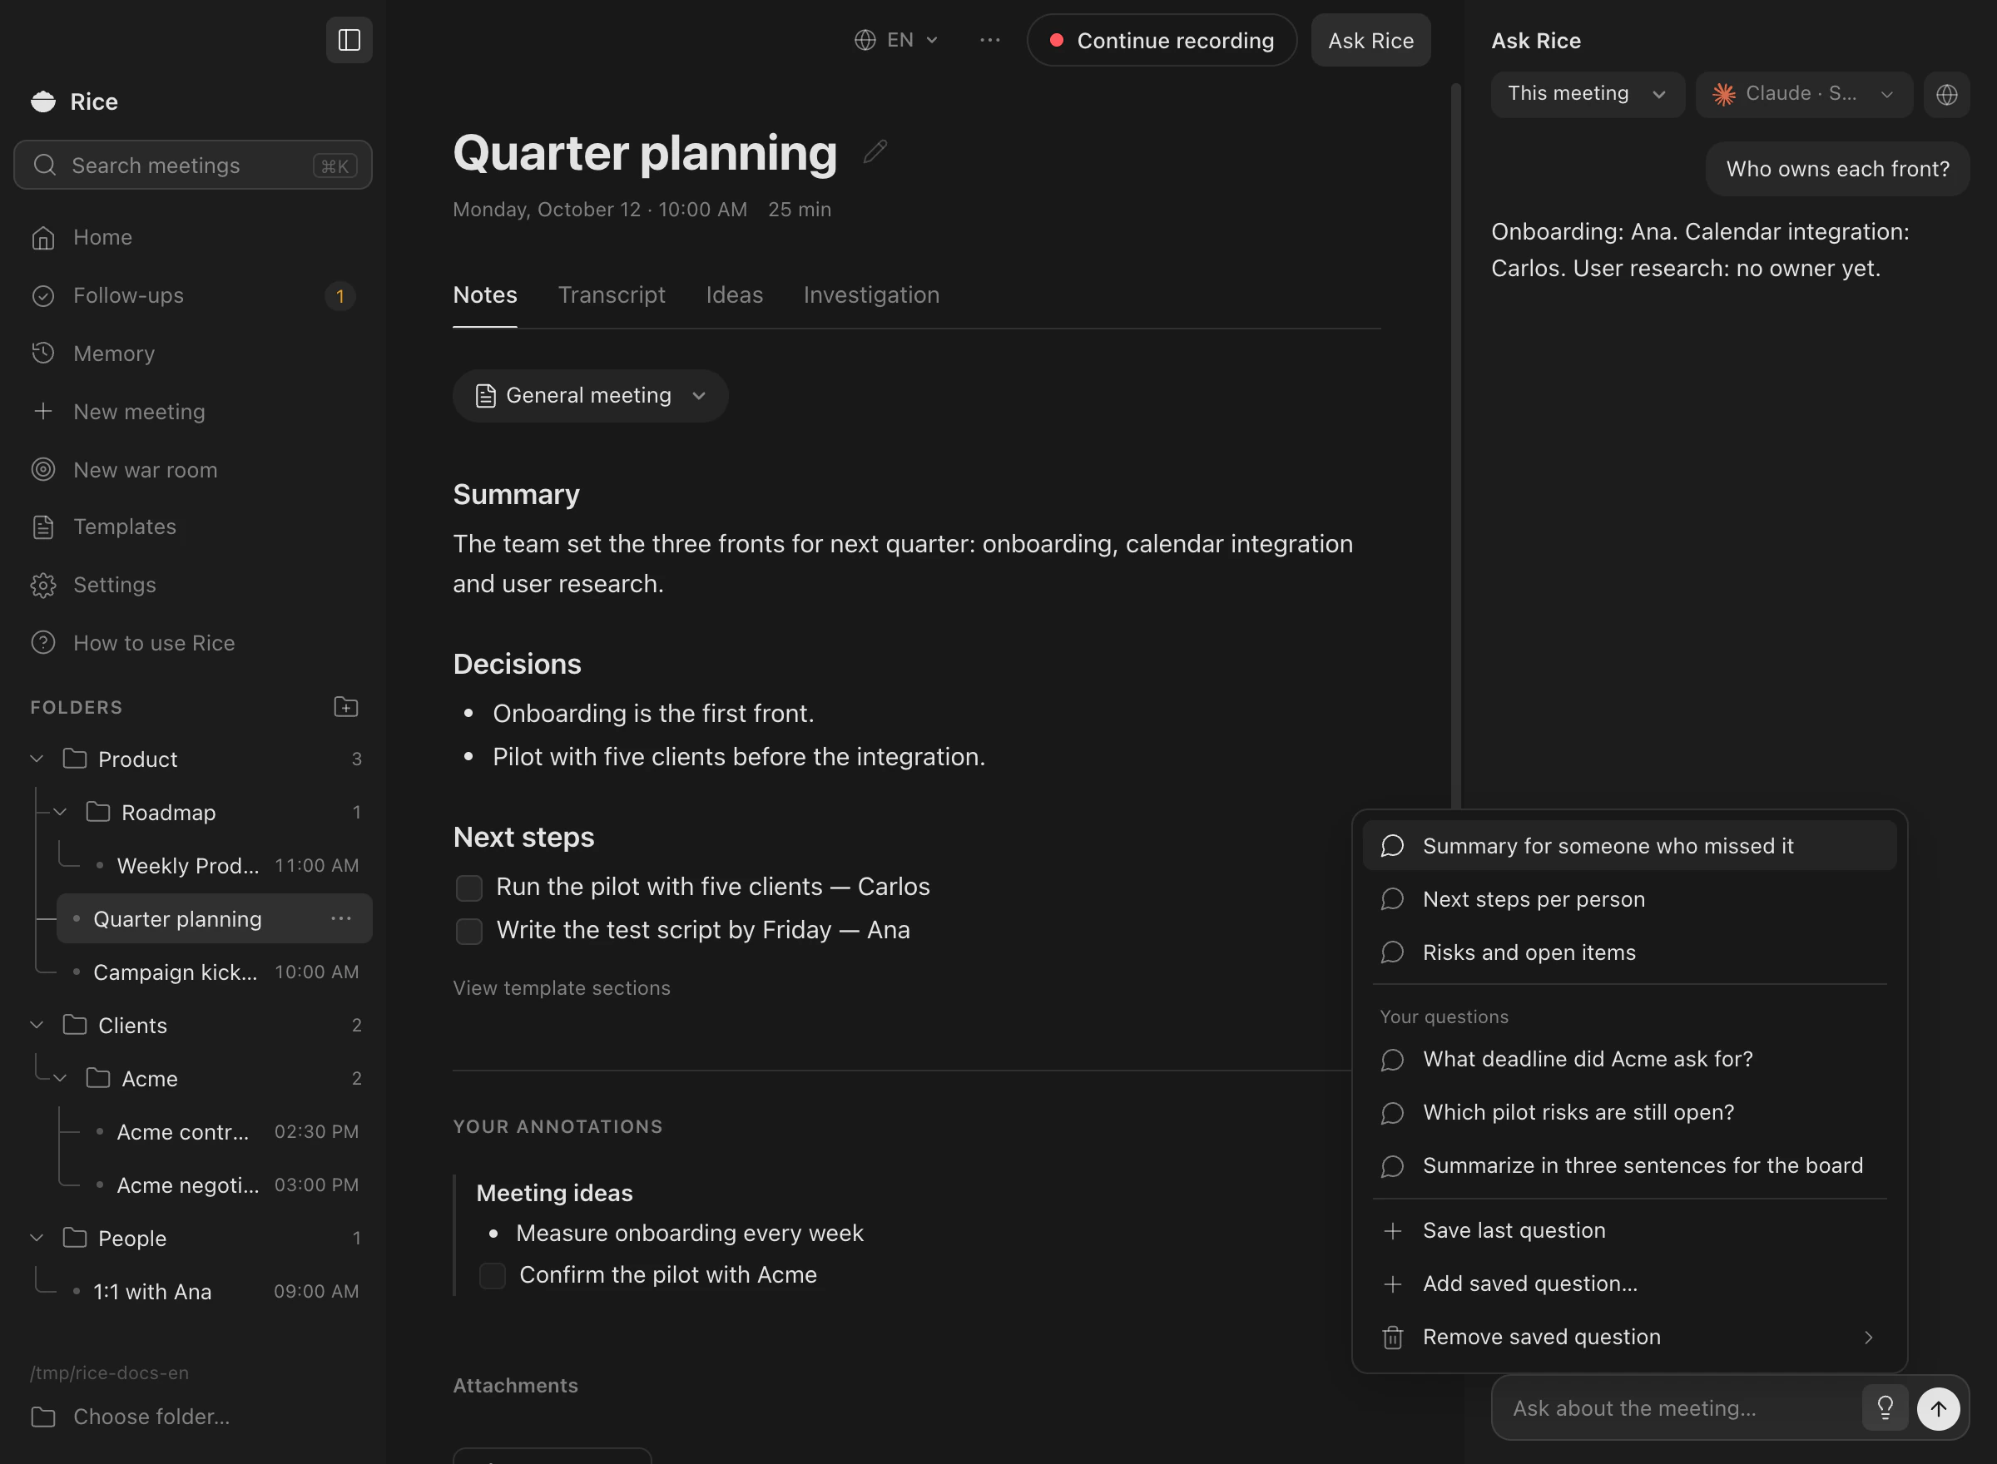Open saved questions lightbulb
Viewport: 1997px width, 1464px height.
point(1885,1408)
